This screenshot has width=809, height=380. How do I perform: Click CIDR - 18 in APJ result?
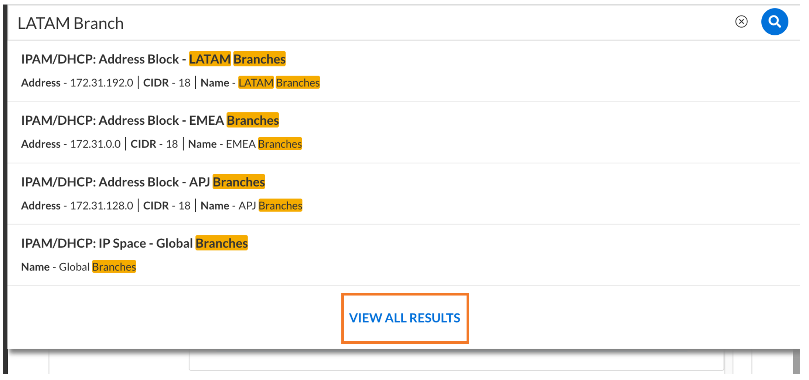coord(167,205)
